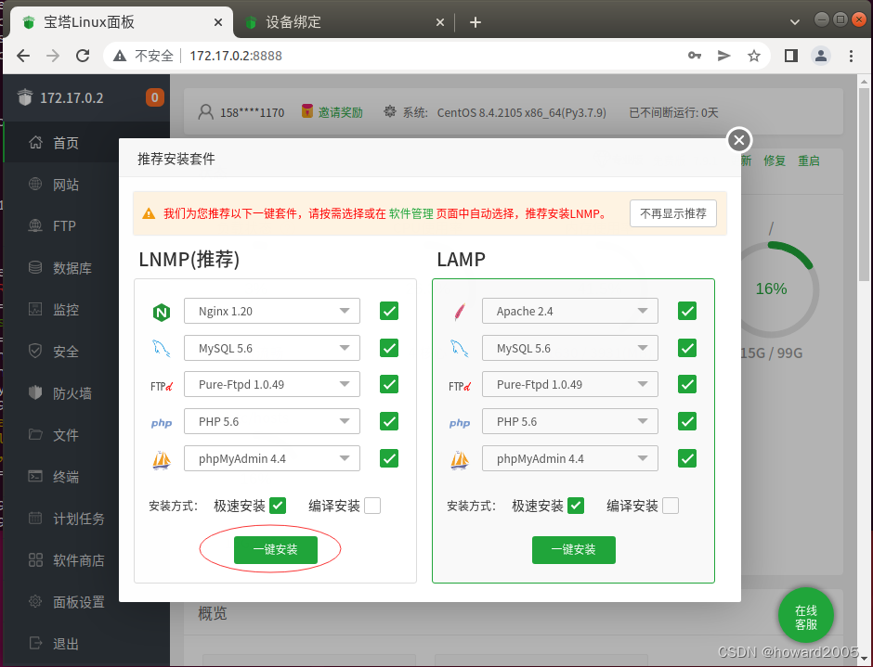Click the tab search chevron
Viewport: 873px width, 667px height.
click(794, 22)
